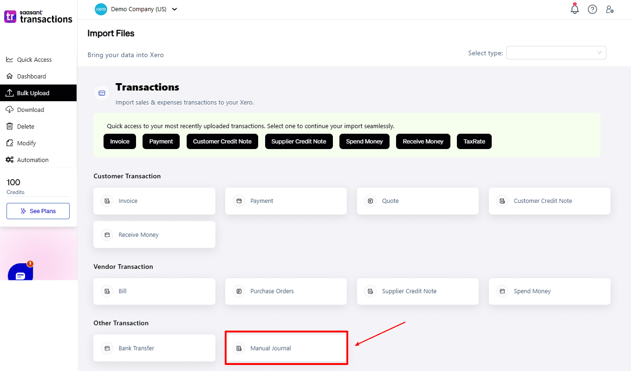Click the Xero circle logo near company name
This screenshot has height=371, width=631.
[101, 9]
